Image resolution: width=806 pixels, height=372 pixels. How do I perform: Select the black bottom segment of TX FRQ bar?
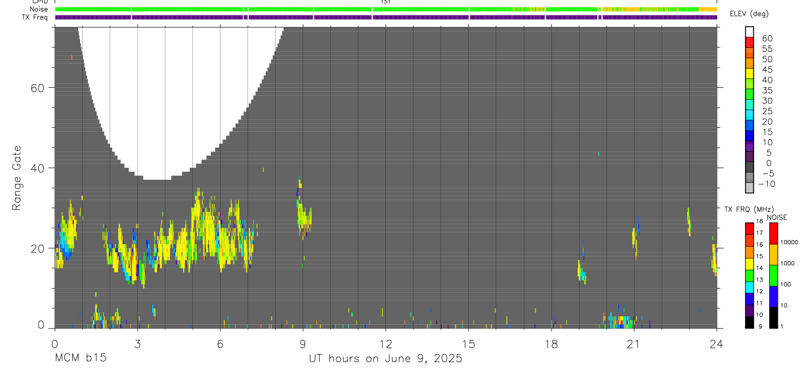(750, 322)
